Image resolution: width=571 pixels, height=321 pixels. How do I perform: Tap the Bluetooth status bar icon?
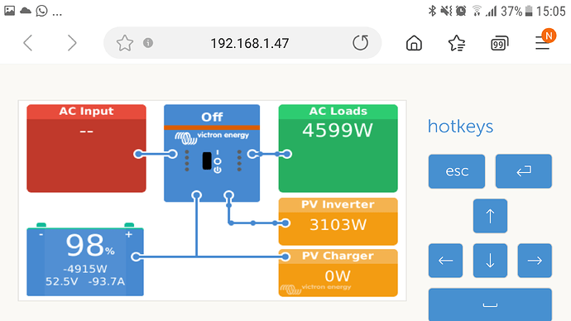coord(432,11)
